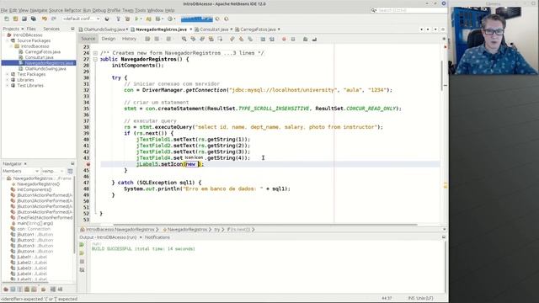Rerun the project from Output window
This screenshot has height=303, width=539.
(x=82, y=245)
